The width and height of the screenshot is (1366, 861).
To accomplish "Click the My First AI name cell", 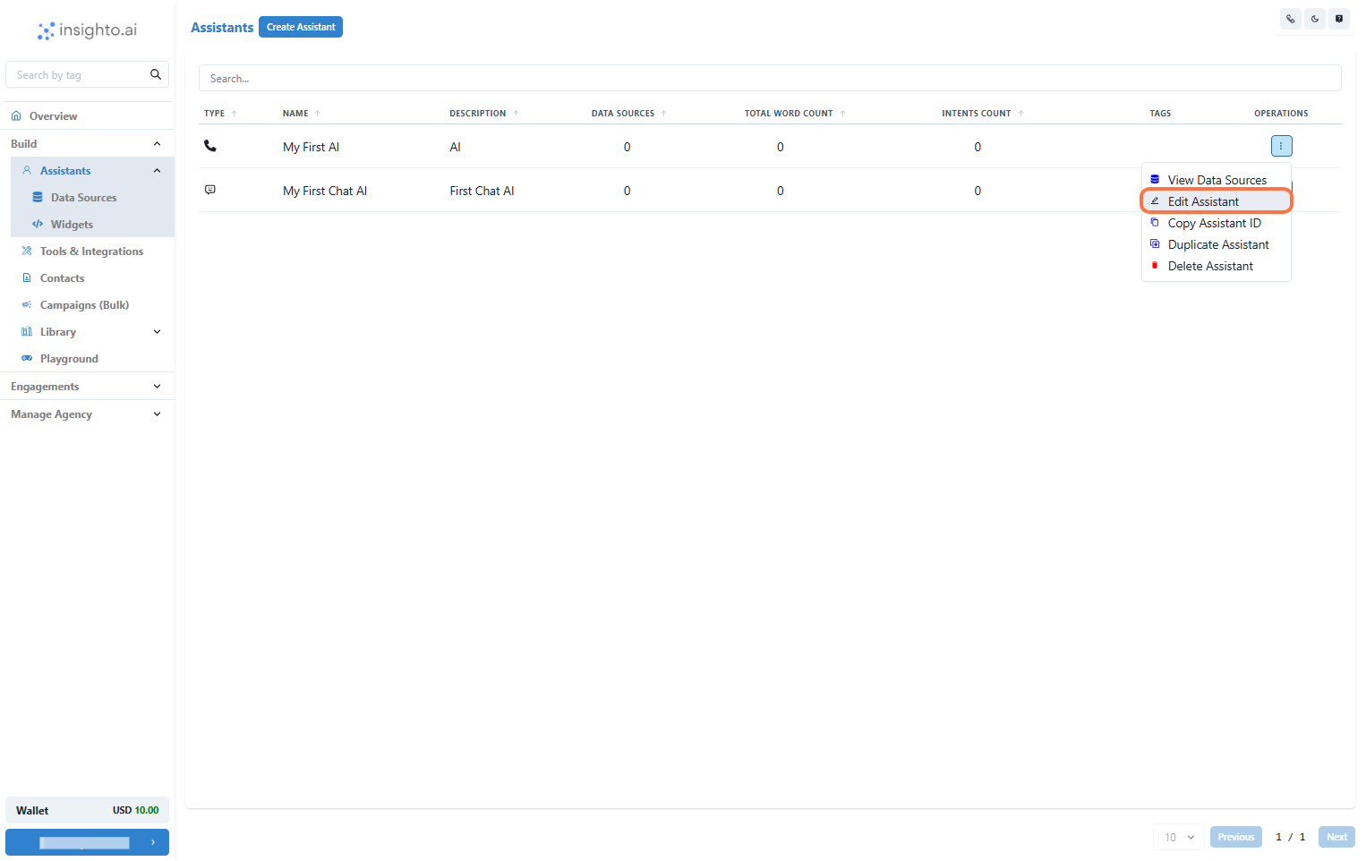I will tap(311, 147).
